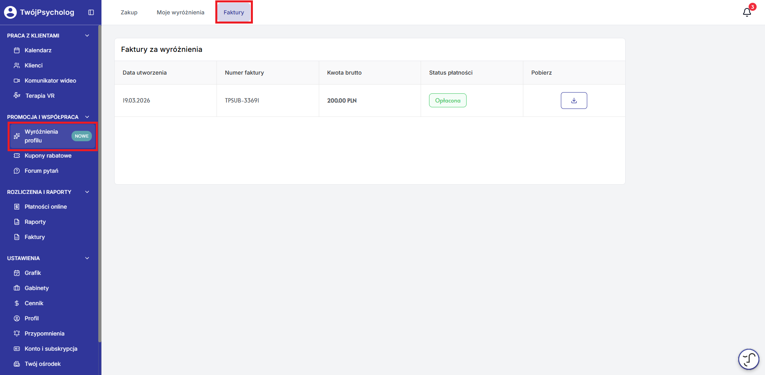Collapse the USTAWIENIA section chevron

pos(87,258)
